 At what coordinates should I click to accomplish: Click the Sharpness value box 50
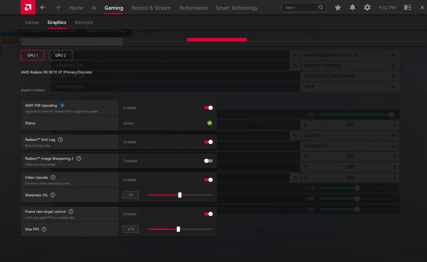coord(131,195)
